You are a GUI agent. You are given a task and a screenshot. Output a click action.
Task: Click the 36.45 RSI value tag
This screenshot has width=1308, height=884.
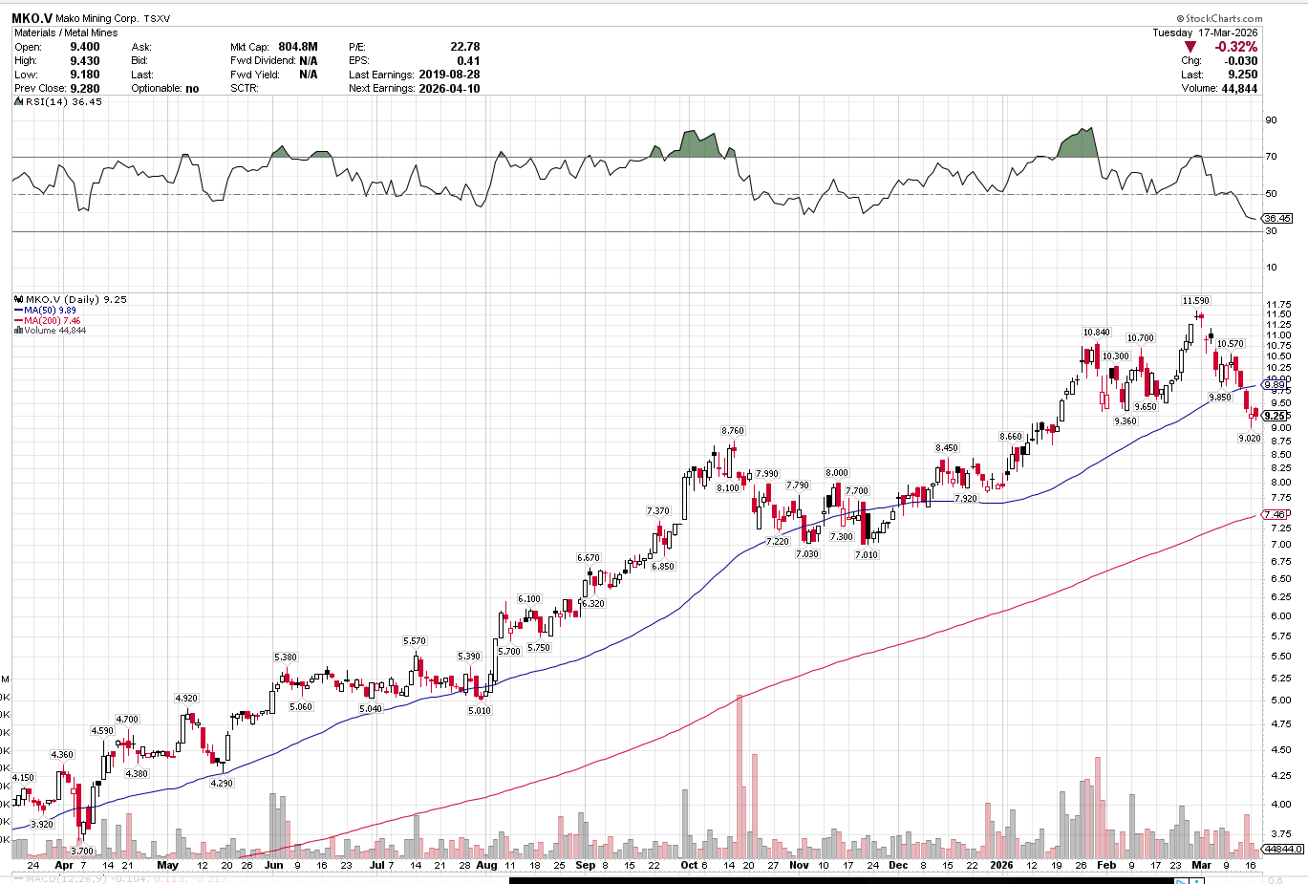(x=1276, y=218)
